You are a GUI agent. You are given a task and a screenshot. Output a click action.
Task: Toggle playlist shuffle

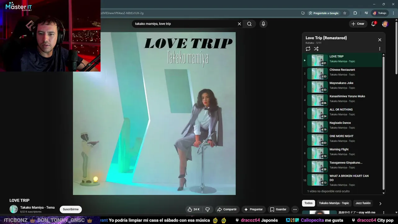tap(316, 49)
